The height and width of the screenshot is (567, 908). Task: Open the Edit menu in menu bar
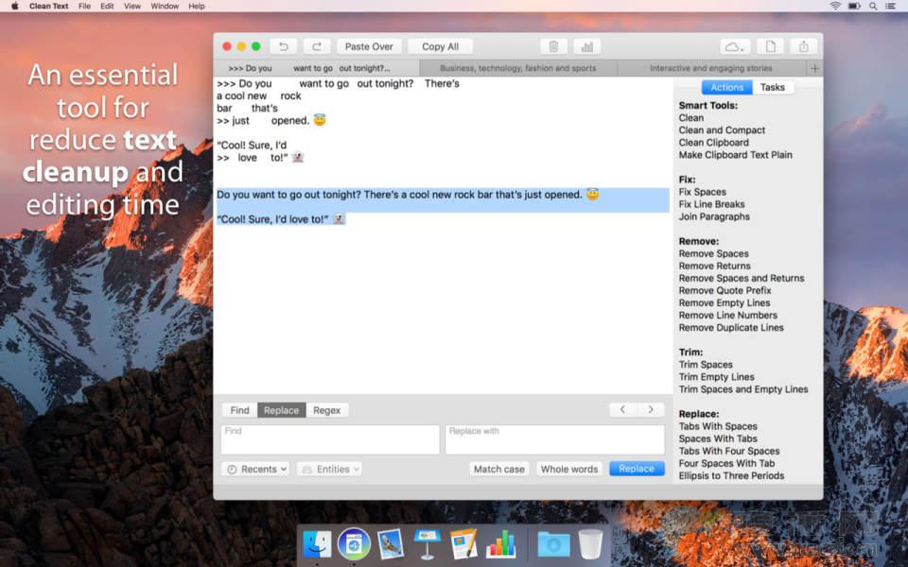tap(107, 6)
